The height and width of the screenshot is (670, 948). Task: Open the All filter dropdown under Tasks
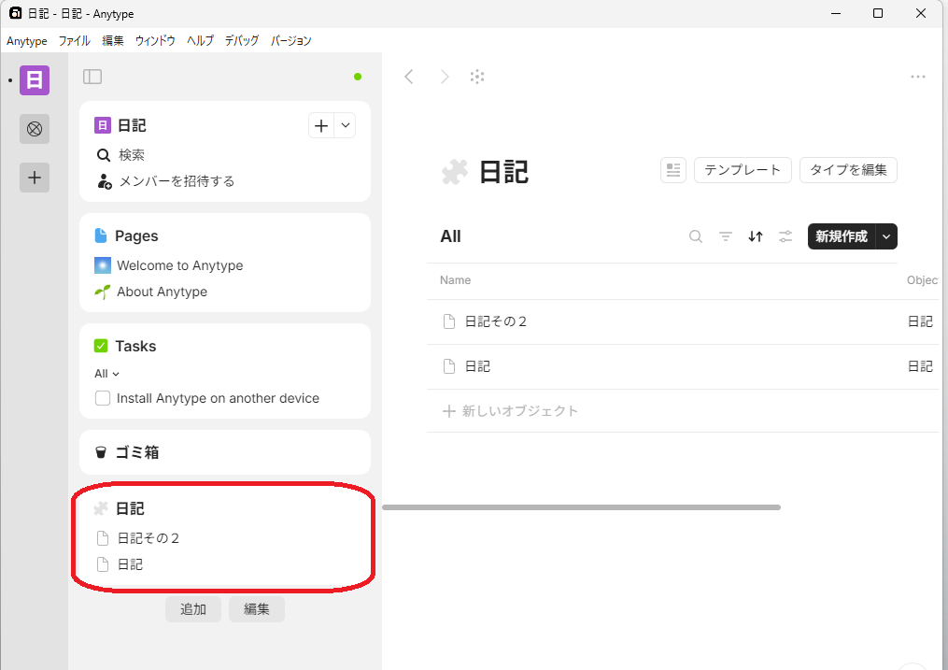click(107, 374)
